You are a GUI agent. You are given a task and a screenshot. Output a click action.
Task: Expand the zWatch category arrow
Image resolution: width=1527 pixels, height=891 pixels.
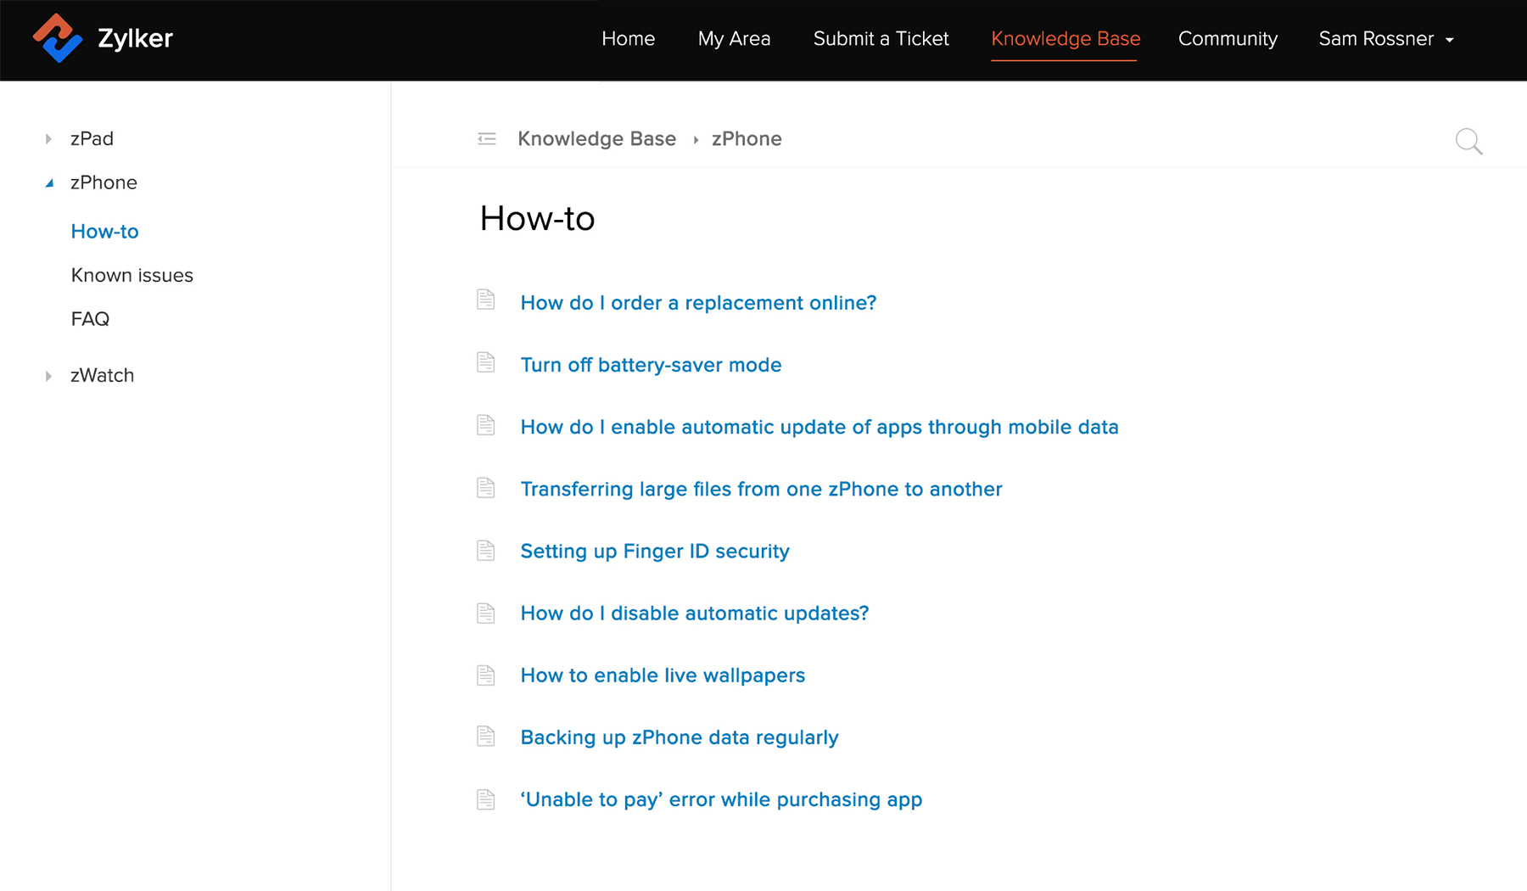pyautogui.click(x=48, y=376)
